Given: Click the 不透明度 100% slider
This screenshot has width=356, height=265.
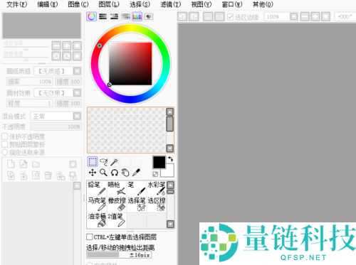Looking at the screenshot, I should click(56, 126).
